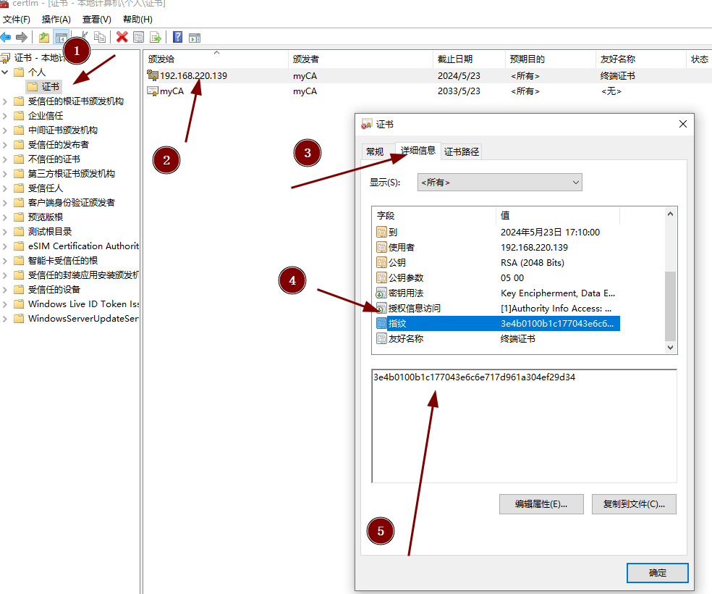
Task: Click the 公钥参数 field icon
Action: (x=381, y=277)
